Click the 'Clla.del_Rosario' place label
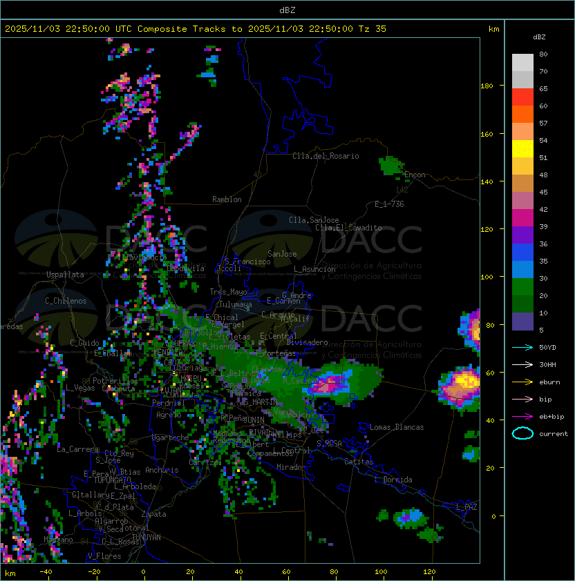575x581 pixels. [x=326, y=156]
